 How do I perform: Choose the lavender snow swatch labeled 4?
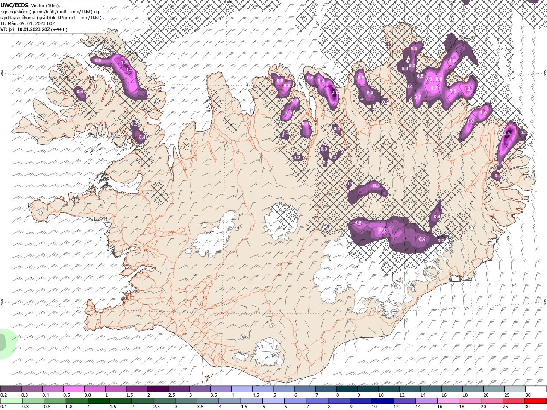pos(242,389)
